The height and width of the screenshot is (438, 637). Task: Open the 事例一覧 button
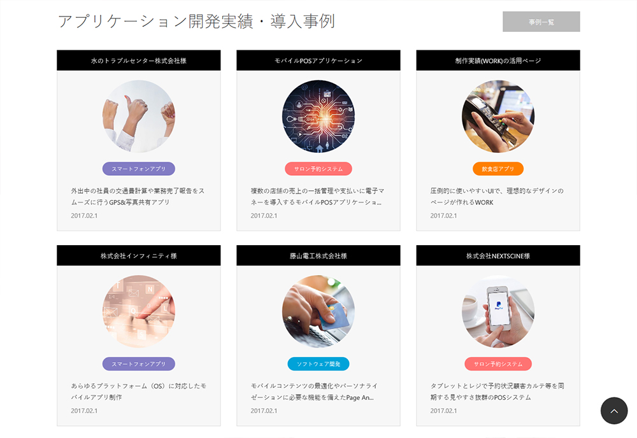(x=541, y=22)
